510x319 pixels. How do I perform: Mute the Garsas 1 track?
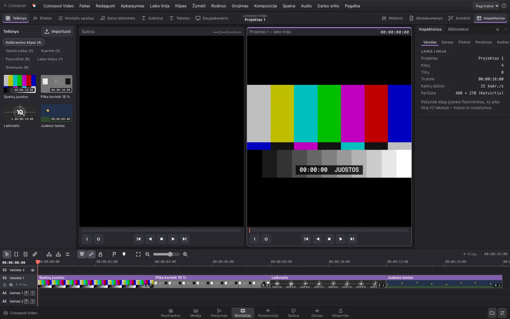click(26, 293)
